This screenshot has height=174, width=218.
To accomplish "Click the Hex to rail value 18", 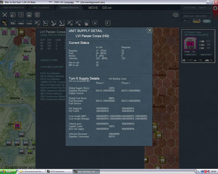I will click(x=97, y=63).
